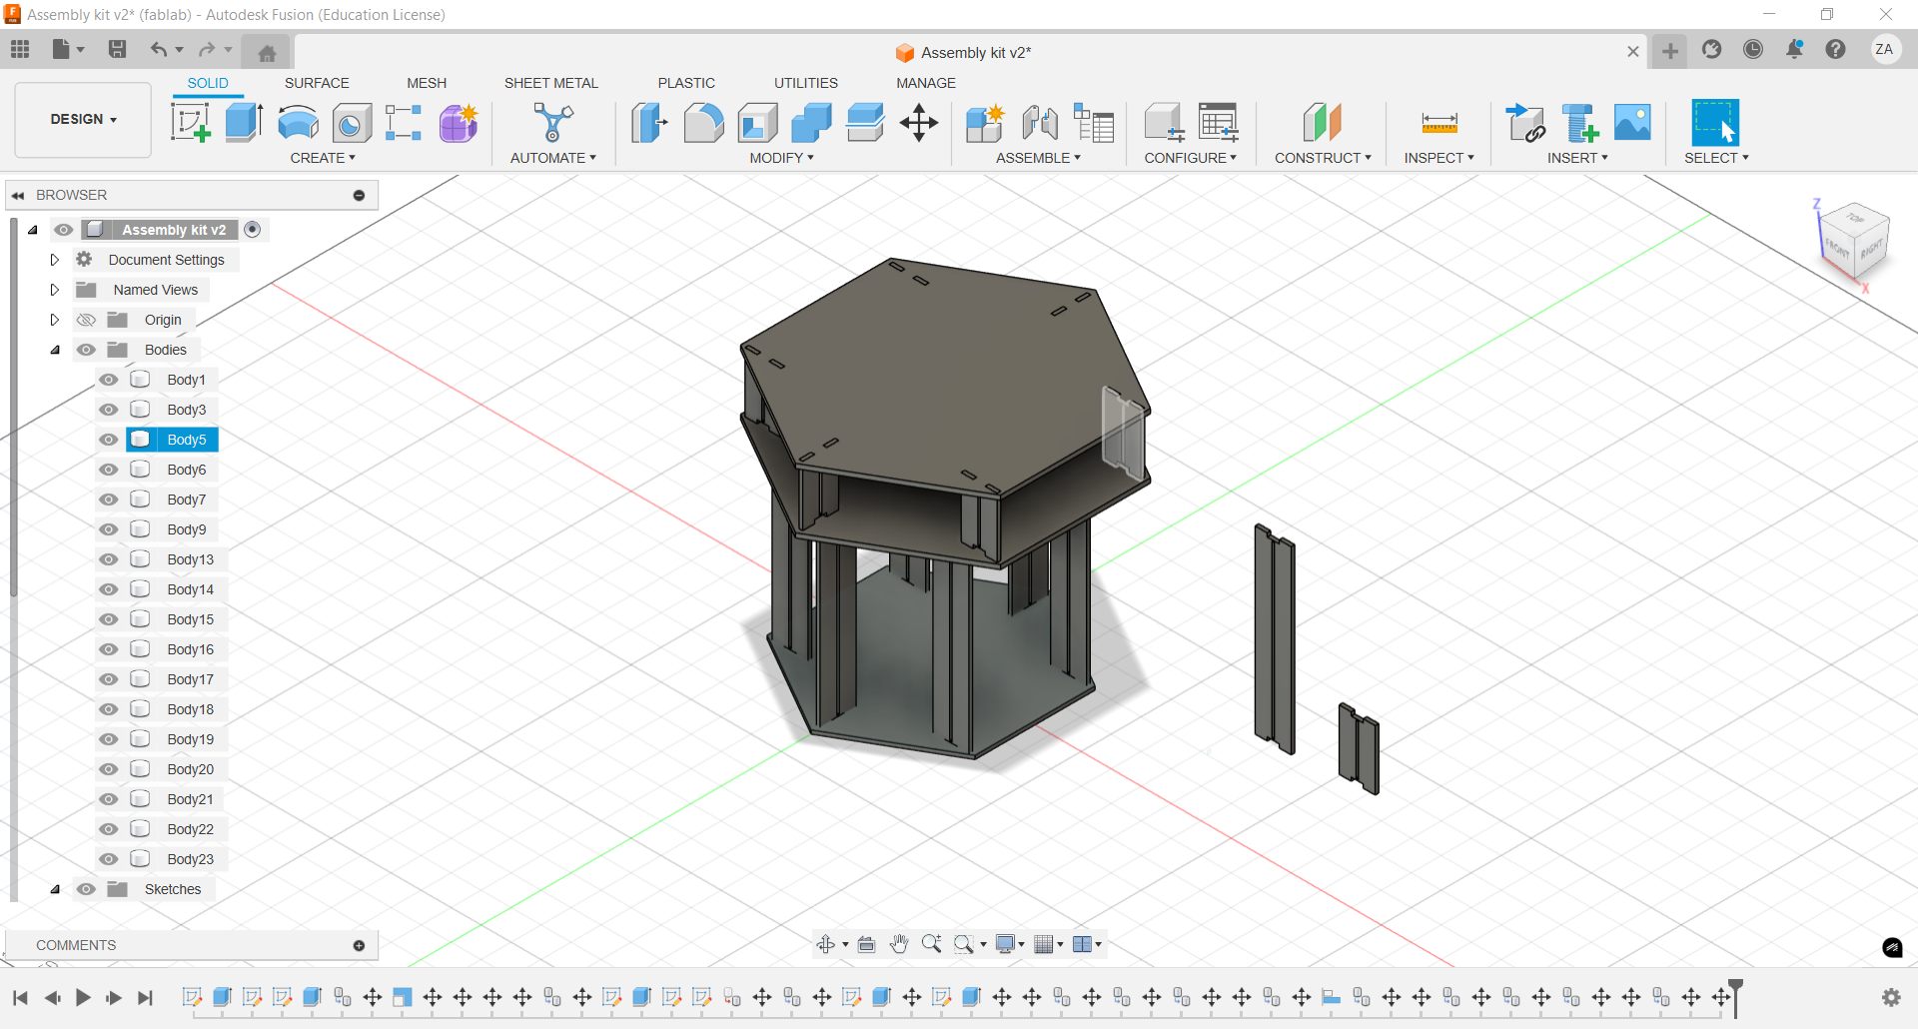Open the MANAGE tab
The image size is (1918, 1029).
coord(926,83)
